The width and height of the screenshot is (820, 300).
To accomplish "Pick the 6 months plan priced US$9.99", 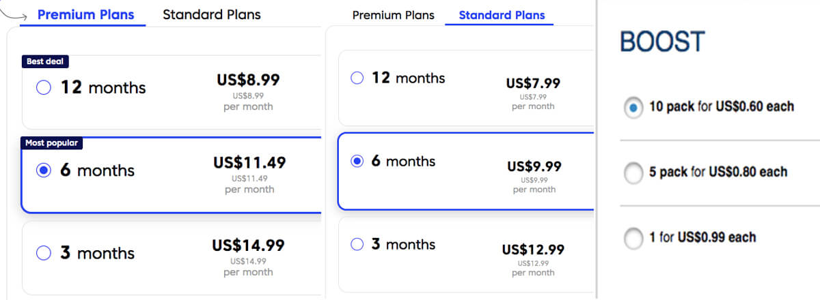I will pyautogui.click(x=357, y=162).
